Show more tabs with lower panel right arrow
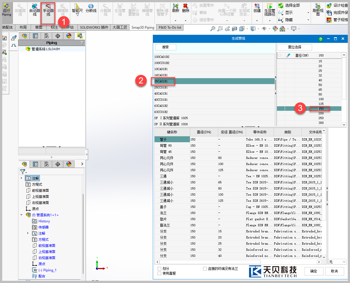This screenshot has height=283, width=350. coord(82,164)
